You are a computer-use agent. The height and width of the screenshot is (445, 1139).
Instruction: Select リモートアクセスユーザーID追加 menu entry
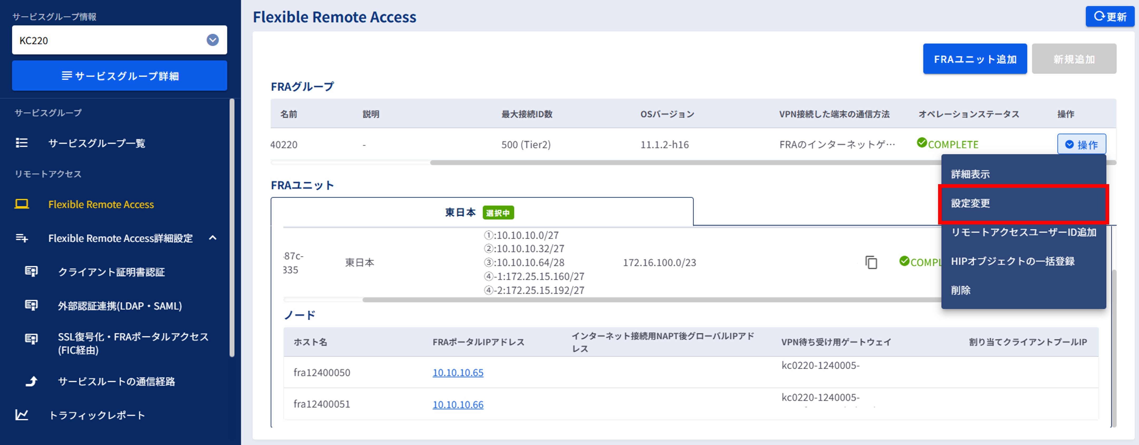[1023, 232]
